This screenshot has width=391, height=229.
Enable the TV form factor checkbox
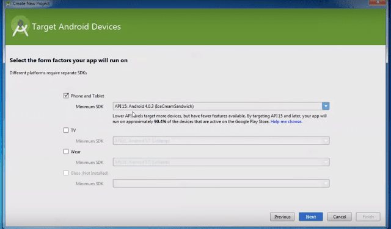pos(66,130)
